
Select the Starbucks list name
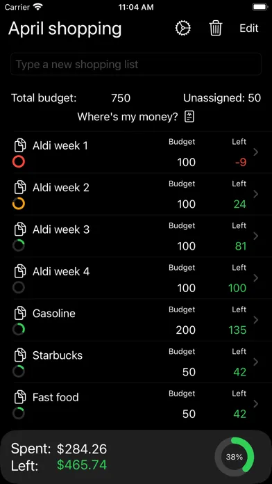[58, 355]
